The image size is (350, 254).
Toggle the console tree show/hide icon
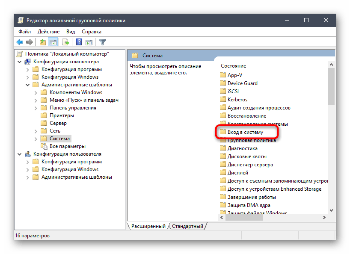click(53, 42)
